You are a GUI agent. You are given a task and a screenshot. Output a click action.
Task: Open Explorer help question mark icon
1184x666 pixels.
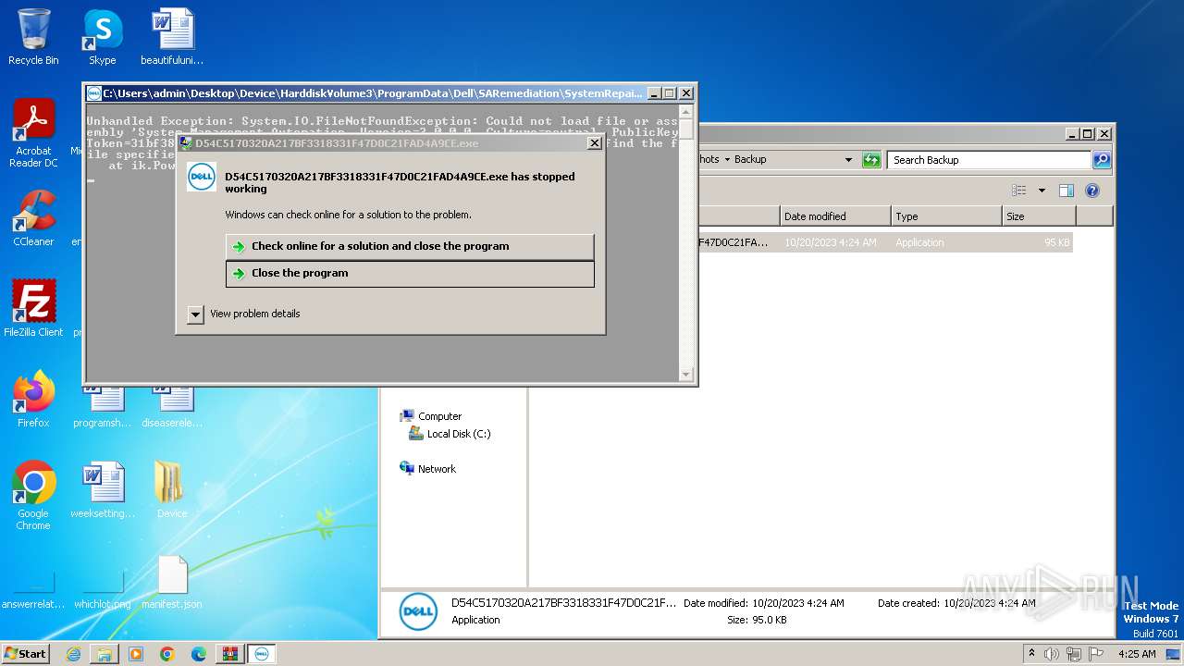point(1091,191)
